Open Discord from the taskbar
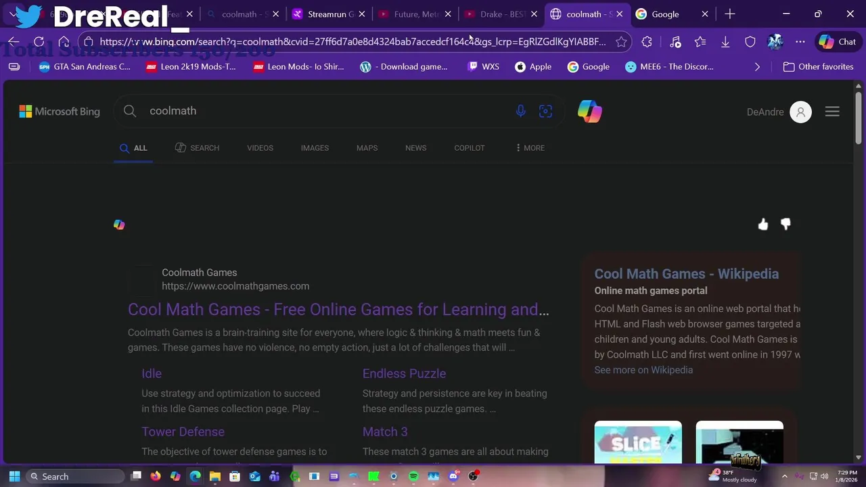The width and height of the screenshot is (866, 487). point(453,476)
